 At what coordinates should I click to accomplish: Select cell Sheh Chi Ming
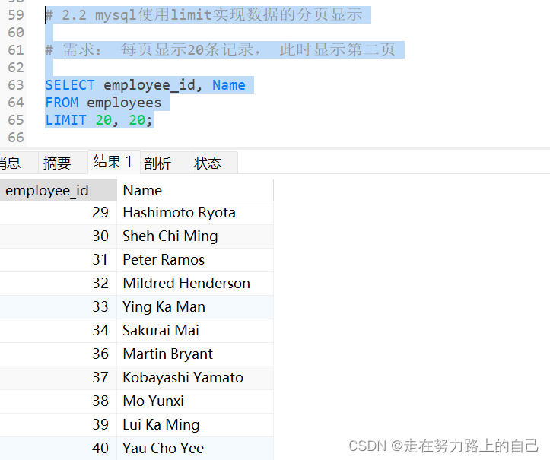[195, 236]
